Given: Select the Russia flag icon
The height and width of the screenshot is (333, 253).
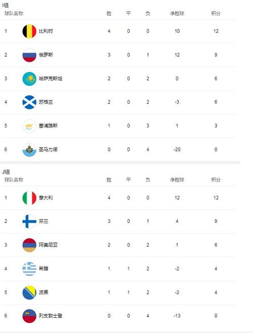Looking at the screenshot, I should (29, 55).
